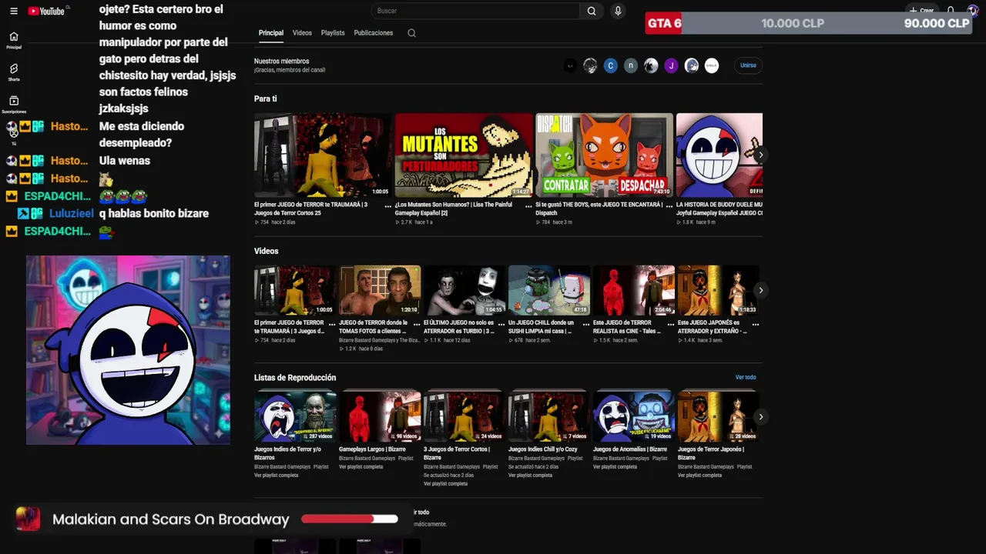Open 'Juegos Indies Chill y/o Cozy' playlist title
This screenshot has width=986, height=554.
click(x=542, y=449)
